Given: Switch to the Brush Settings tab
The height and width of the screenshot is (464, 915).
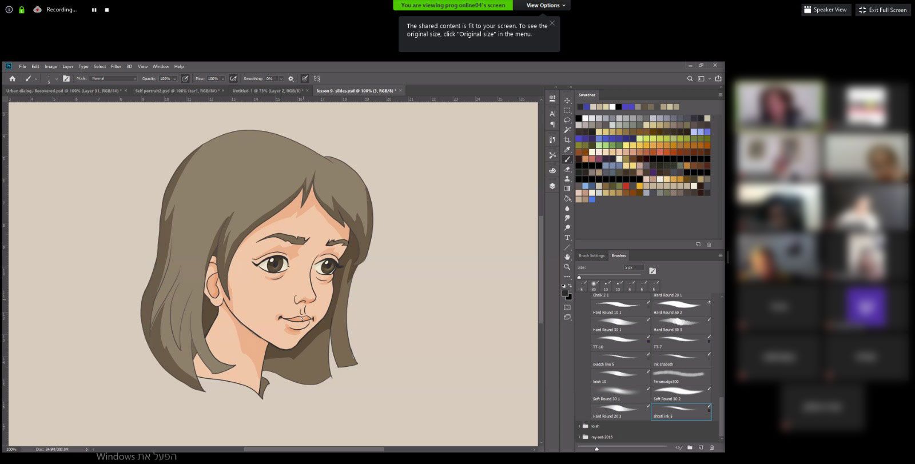Looking at the screenshot, I should tap(591, 255).
